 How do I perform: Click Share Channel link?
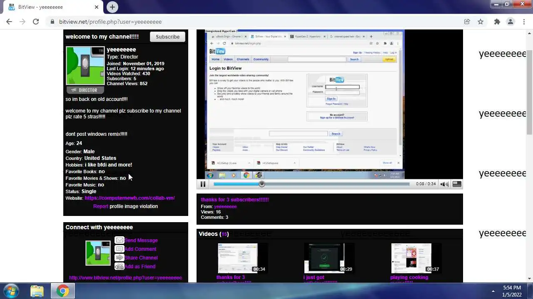click(141, 258)
